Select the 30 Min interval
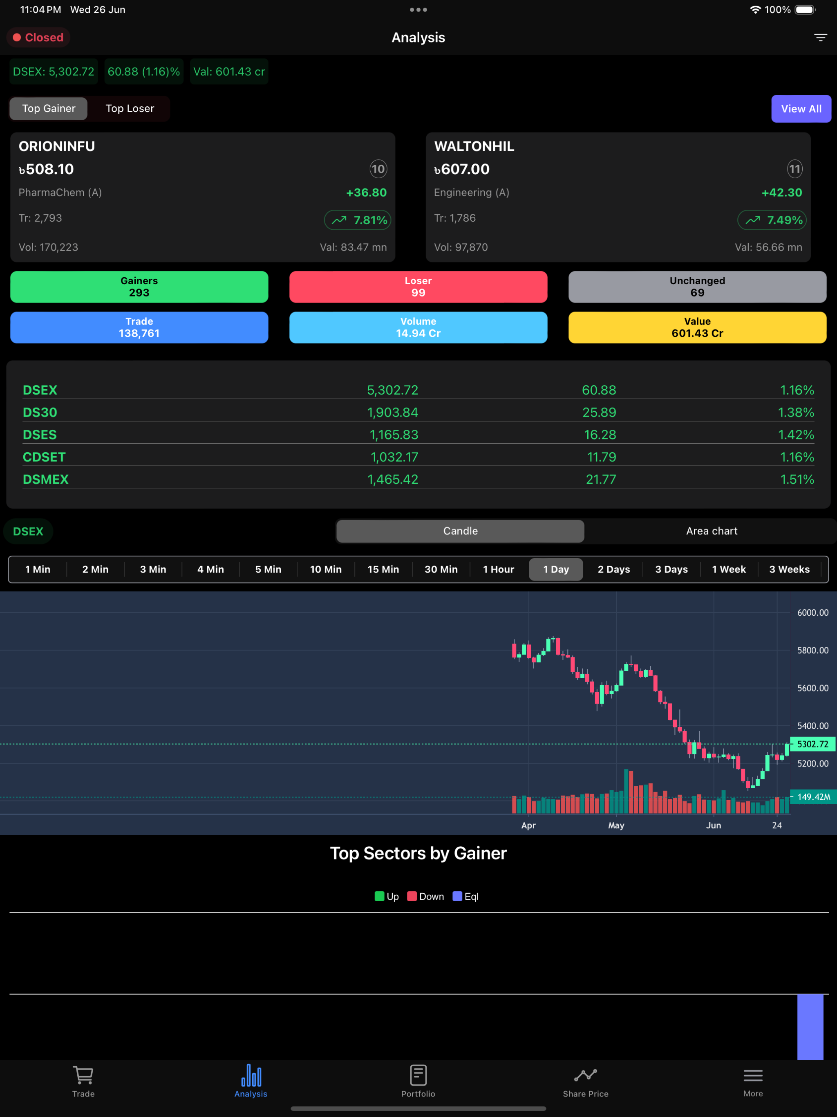 click(441, 569)
